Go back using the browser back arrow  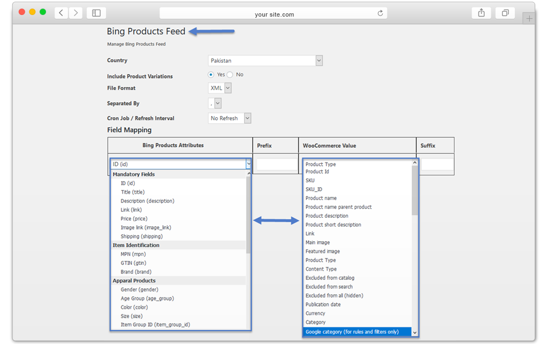[x=61, y=13]
